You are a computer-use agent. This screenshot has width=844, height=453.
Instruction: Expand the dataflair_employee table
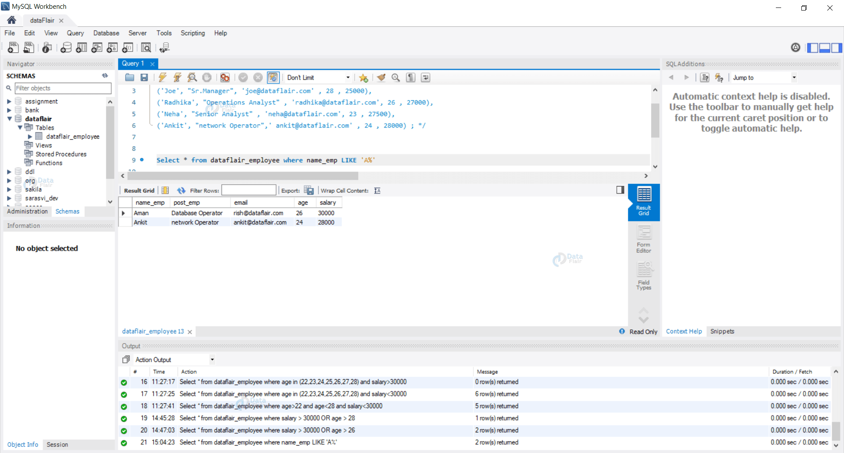pos(30,136)
